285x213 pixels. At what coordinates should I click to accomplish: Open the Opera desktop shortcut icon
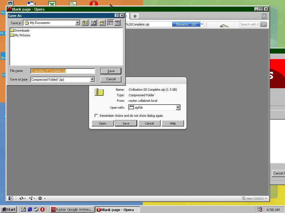click(x=94, y=3)
